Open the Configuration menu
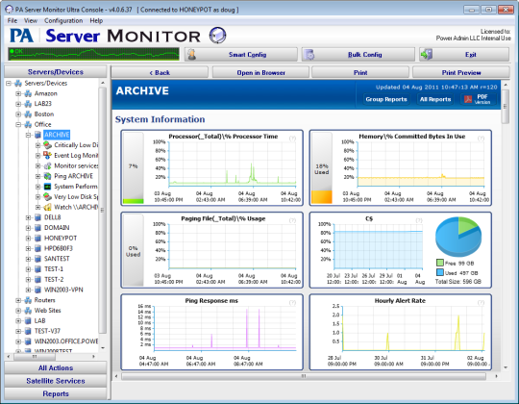Screen dimensions: 519x404 click(63, 20)
